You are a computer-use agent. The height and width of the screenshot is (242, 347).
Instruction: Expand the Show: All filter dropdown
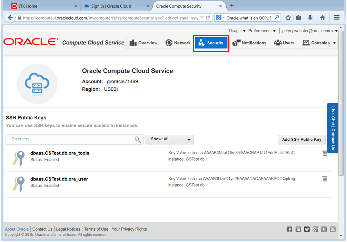pos(169,139)
